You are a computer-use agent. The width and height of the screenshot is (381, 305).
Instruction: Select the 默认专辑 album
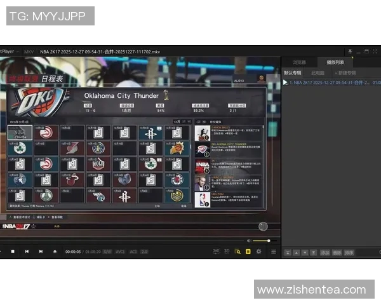[x=293, y=72]
